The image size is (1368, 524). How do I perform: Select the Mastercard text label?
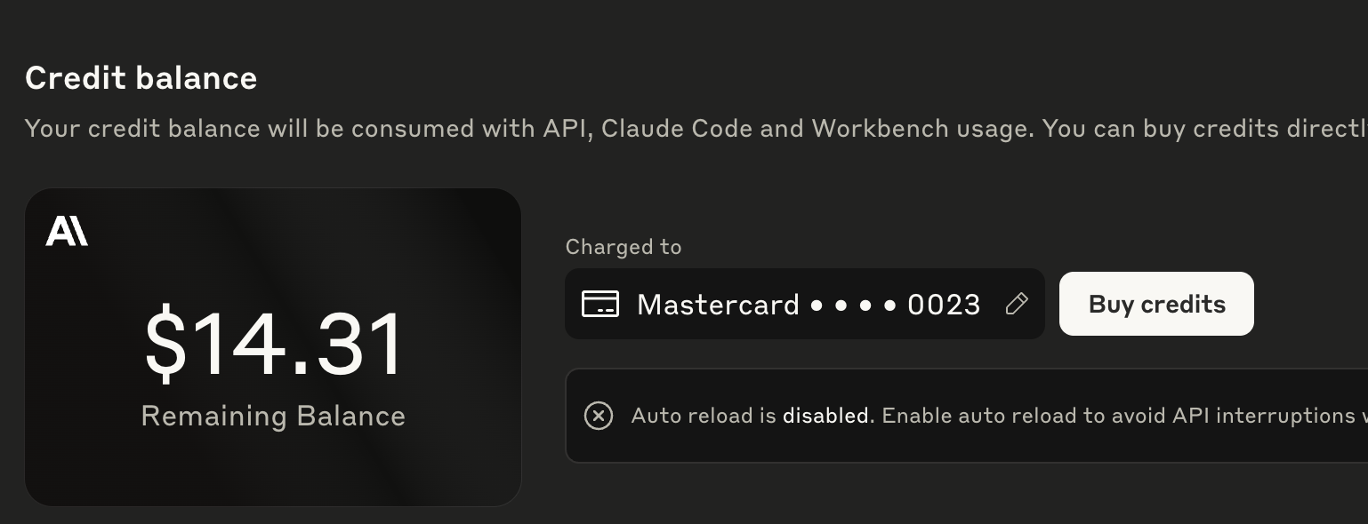[x=719, y=305]
